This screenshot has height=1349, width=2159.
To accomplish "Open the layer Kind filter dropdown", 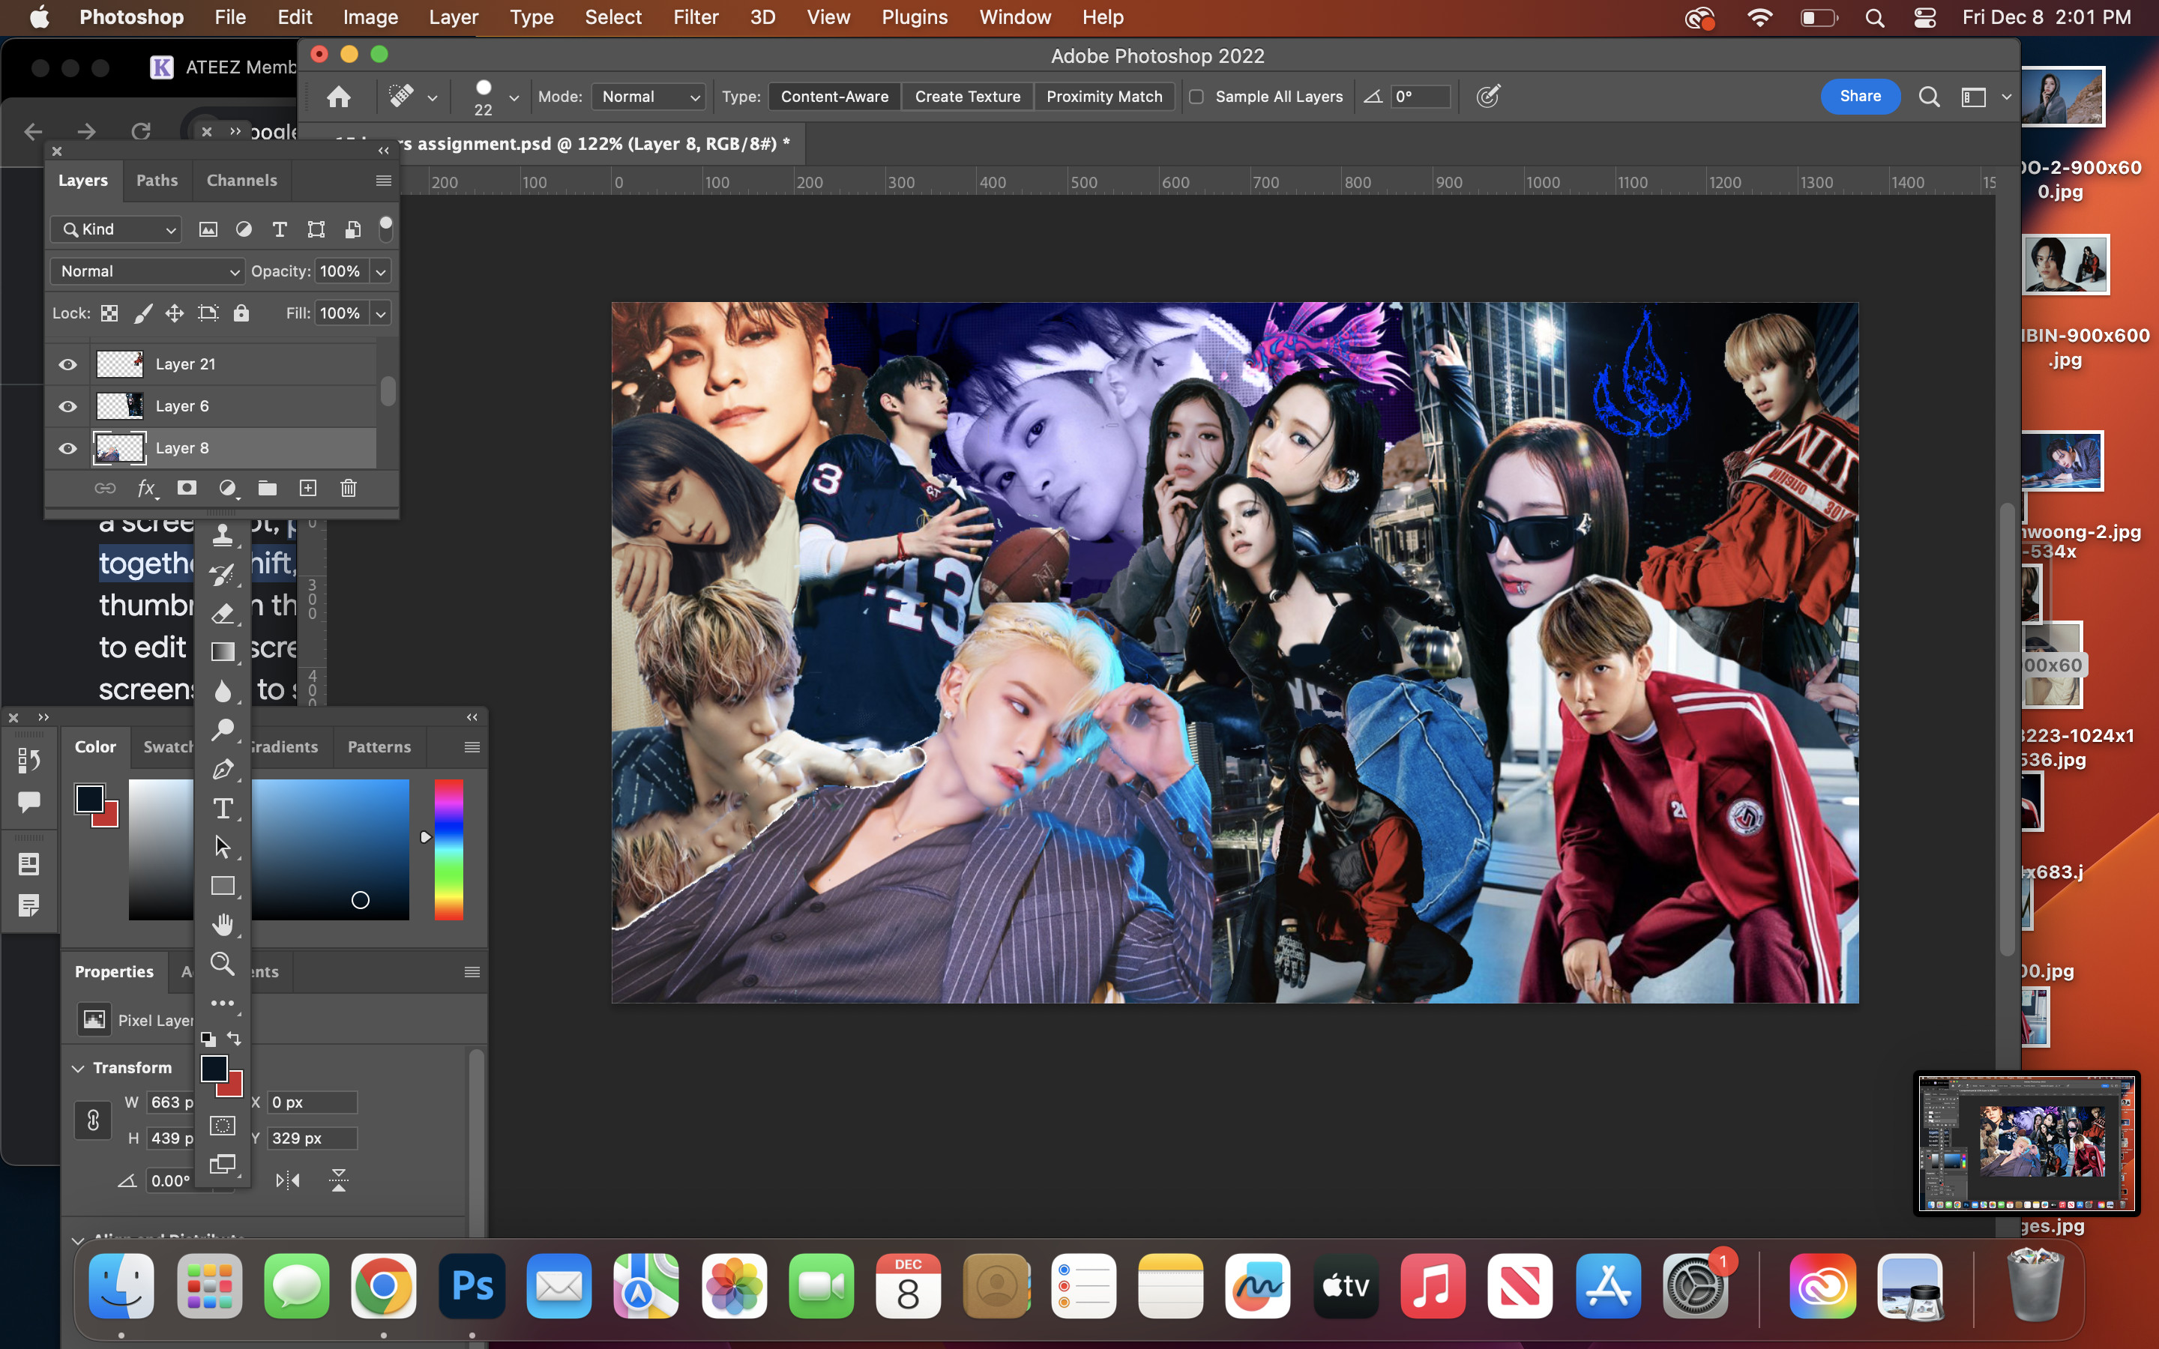I will point(116,229).
